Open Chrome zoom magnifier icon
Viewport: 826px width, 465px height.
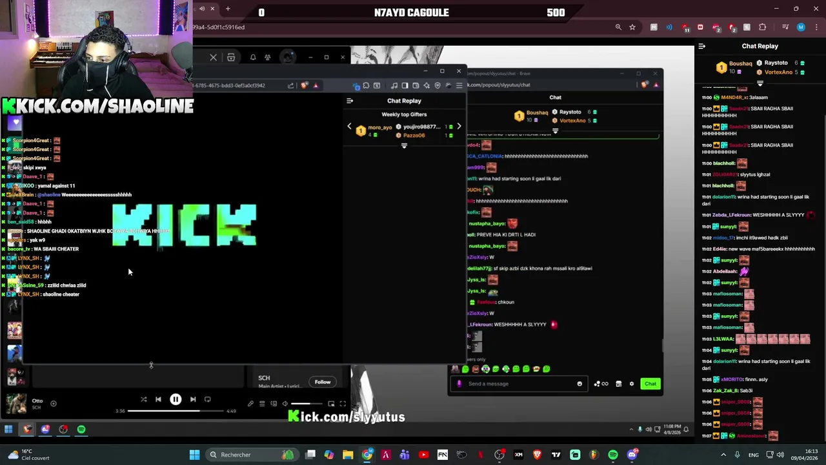click(618, 27)
